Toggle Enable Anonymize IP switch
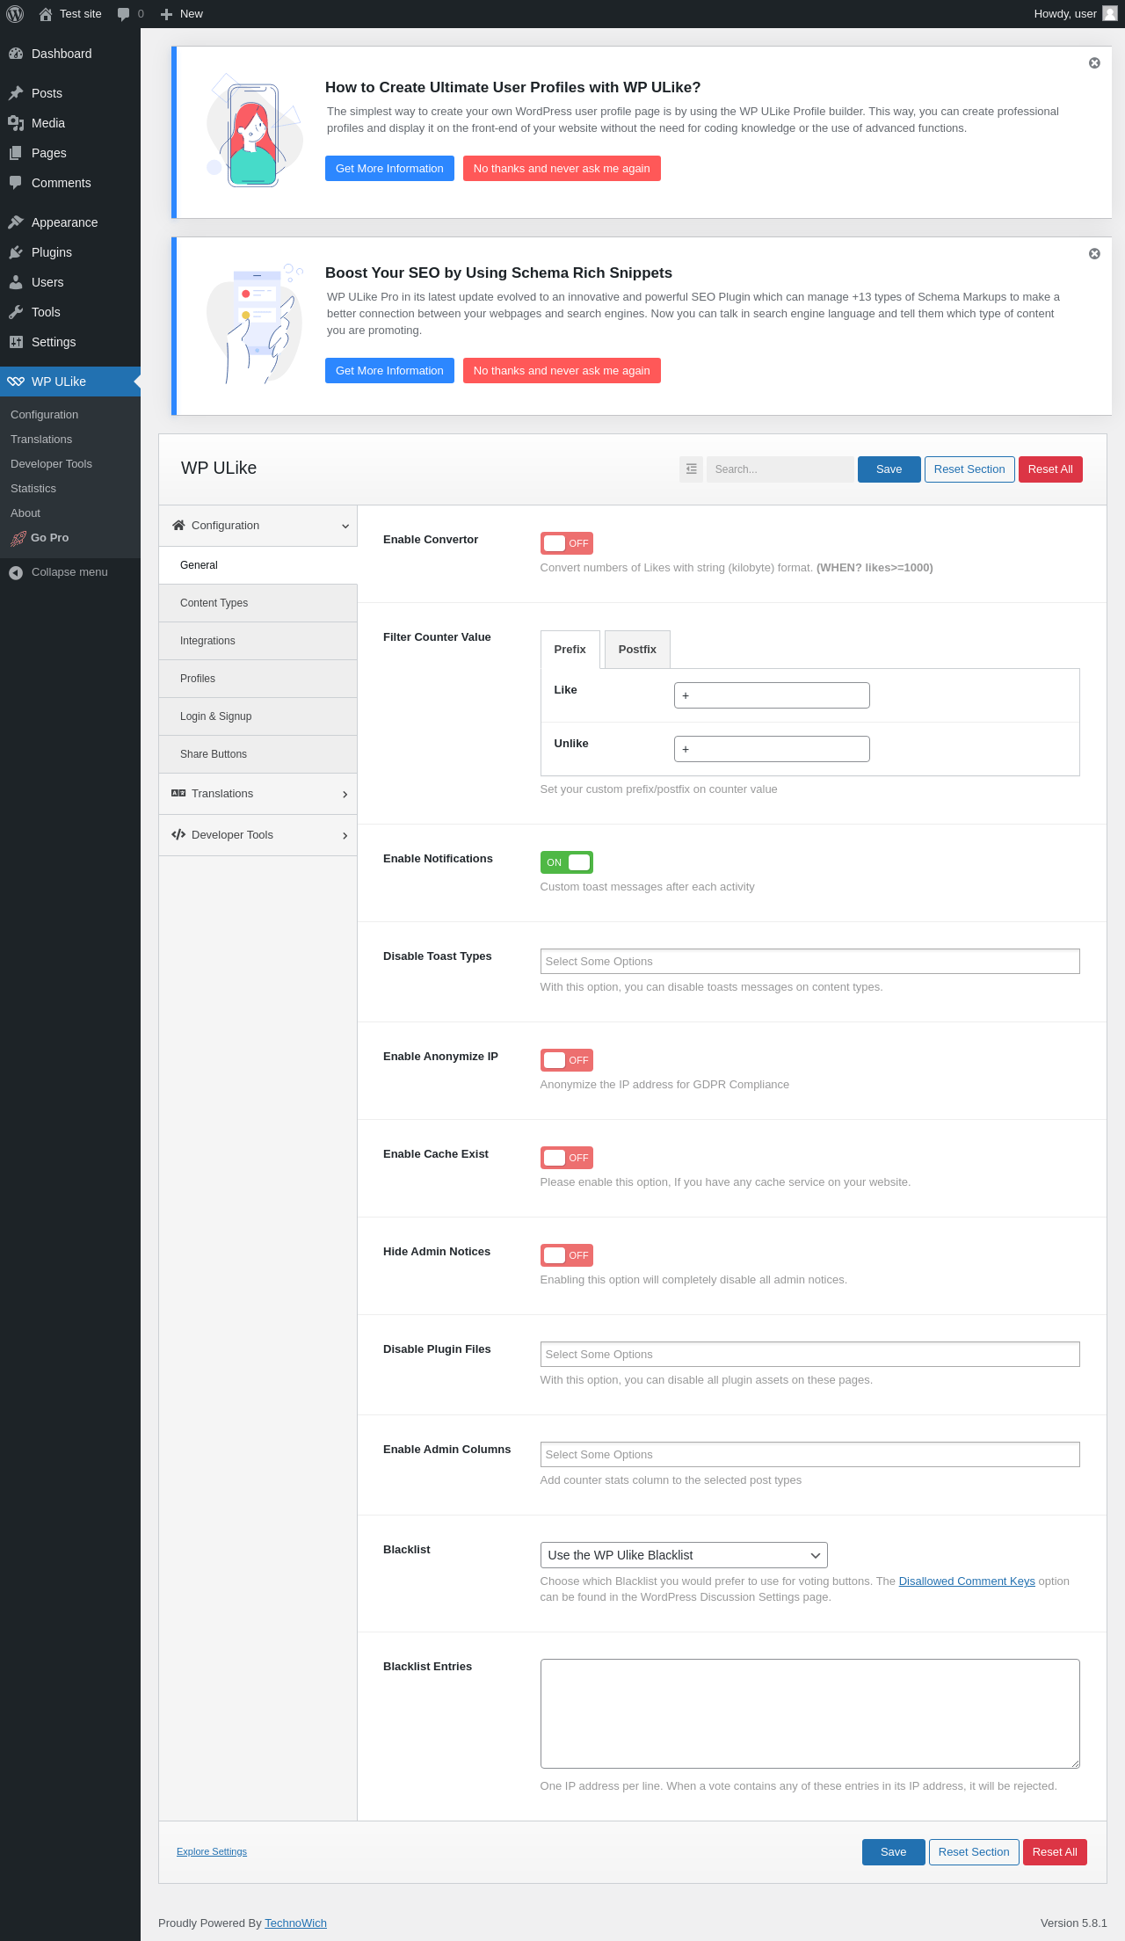Image resolution: width=1125 pixels, height=1941 pixels. coord(567,1060)
